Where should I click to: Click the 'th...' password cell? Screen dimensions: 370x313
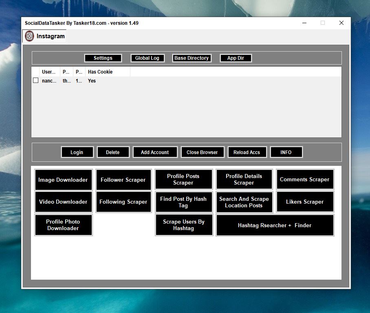click(x=66, y=81)
